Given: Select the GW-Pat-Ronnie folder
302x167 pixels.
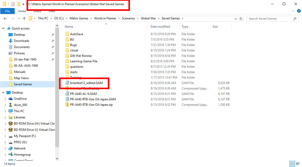Looking at the screenshot, I should coord(81,56).
